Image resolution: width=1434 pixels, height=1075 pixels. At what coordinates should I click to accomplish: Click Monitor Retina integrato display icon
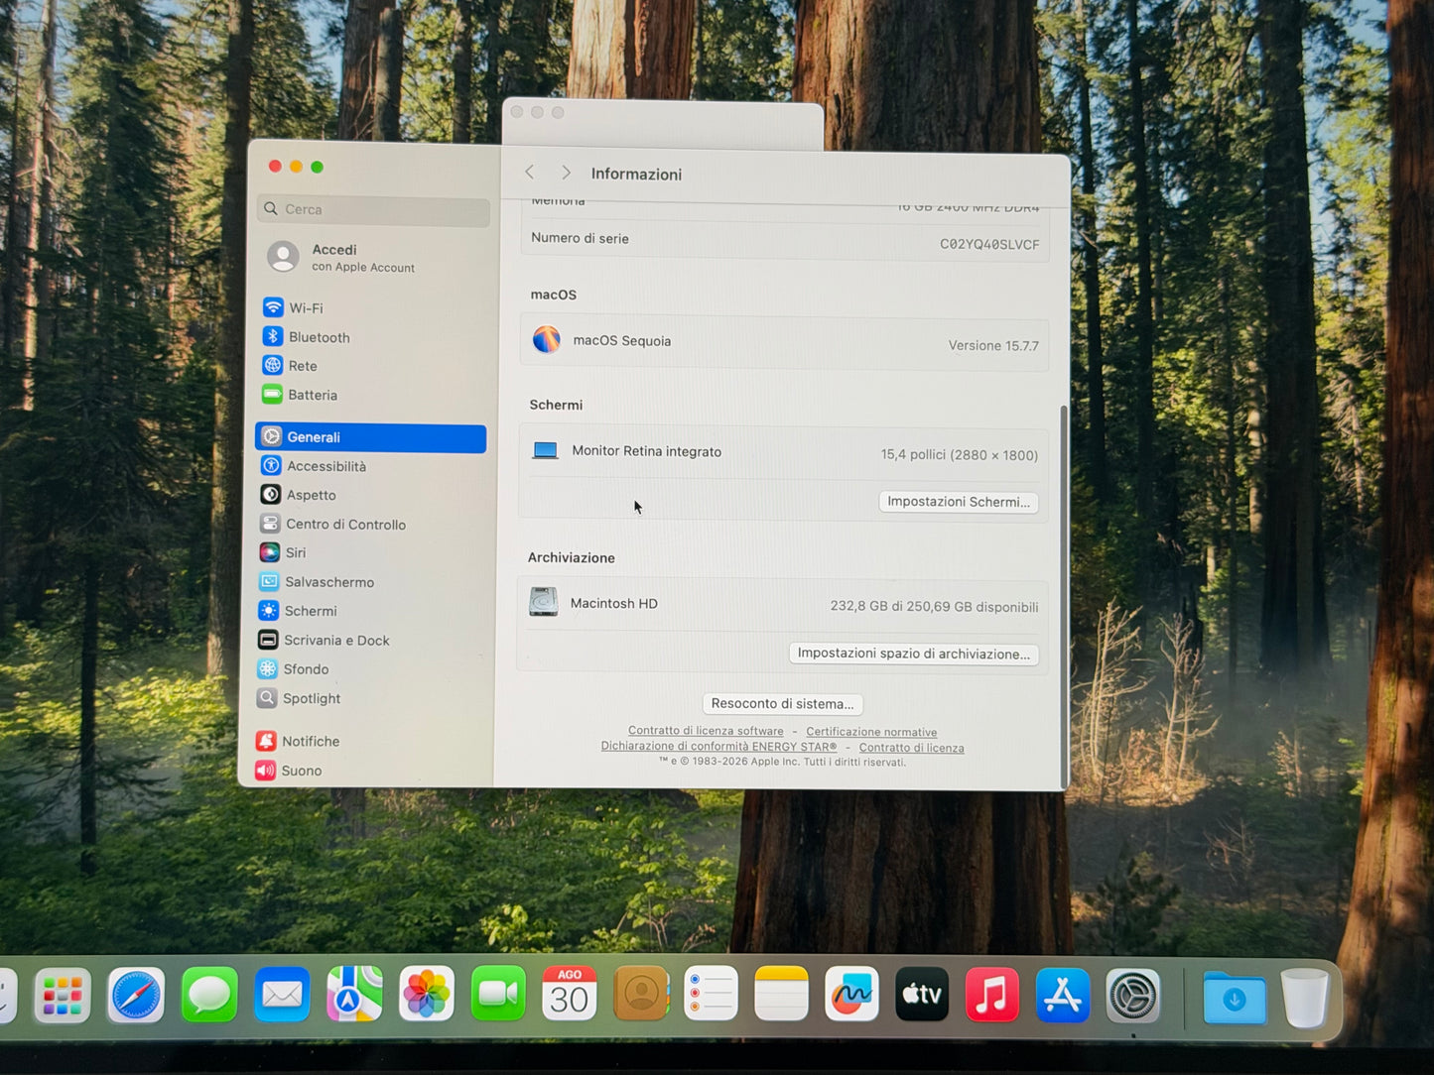point(546,450)
